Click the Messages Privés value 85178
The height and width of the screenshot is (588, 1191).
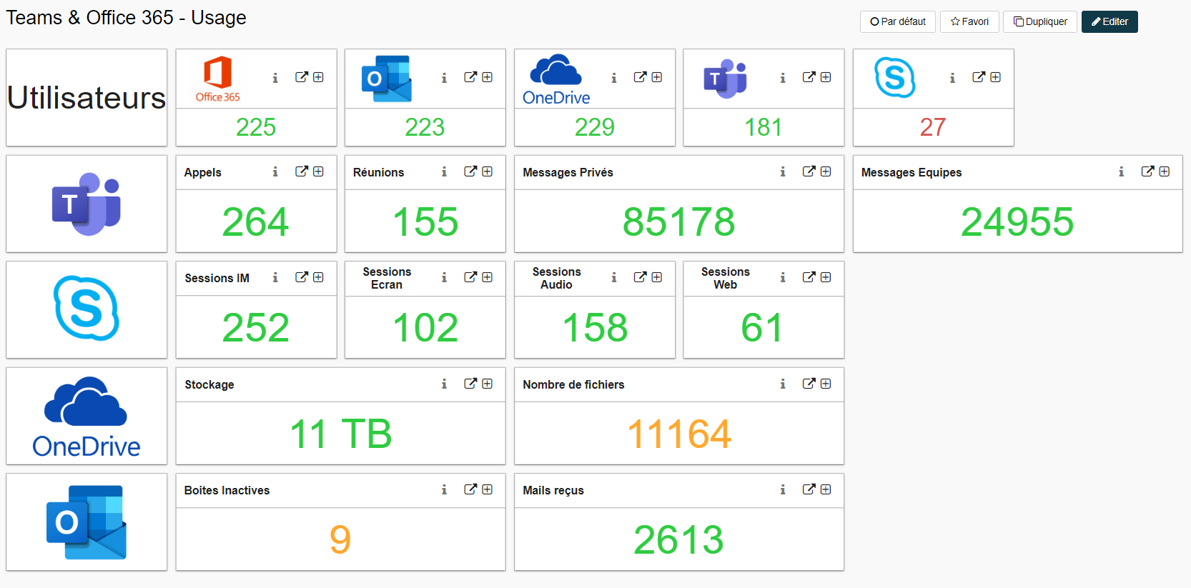click(679, 221)
